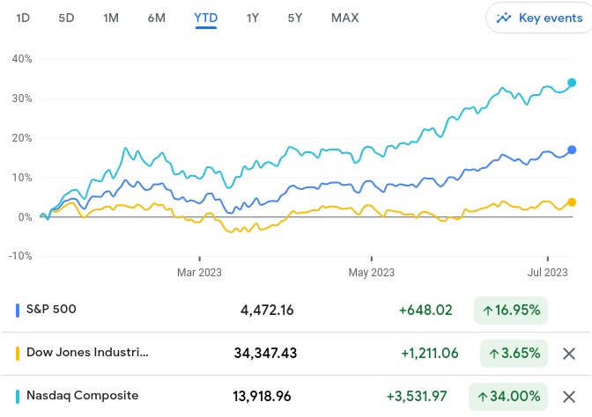Choose the 1M time range tab
The height and width of the screenshot is (417, 592).
pyautogui.click(x=111, y=18)
